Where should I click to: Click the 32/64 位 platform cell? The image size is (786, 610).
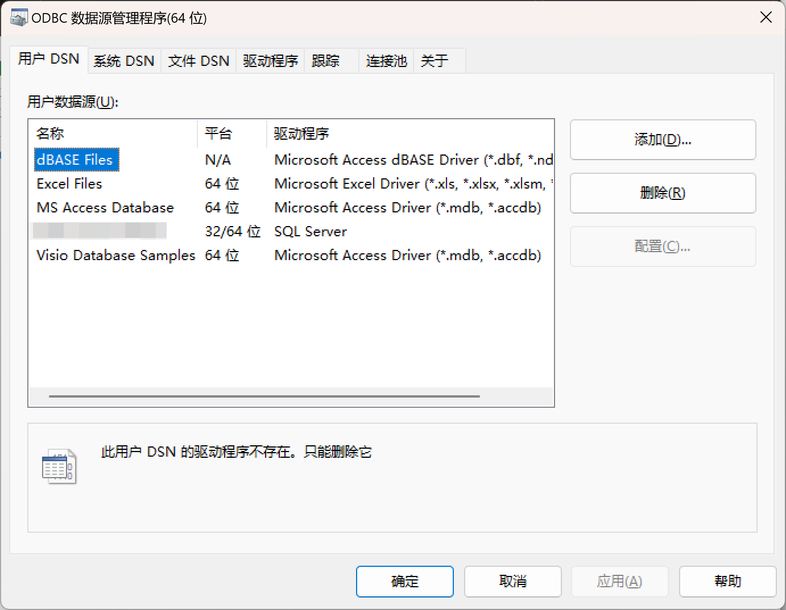[x=233, y=232]
